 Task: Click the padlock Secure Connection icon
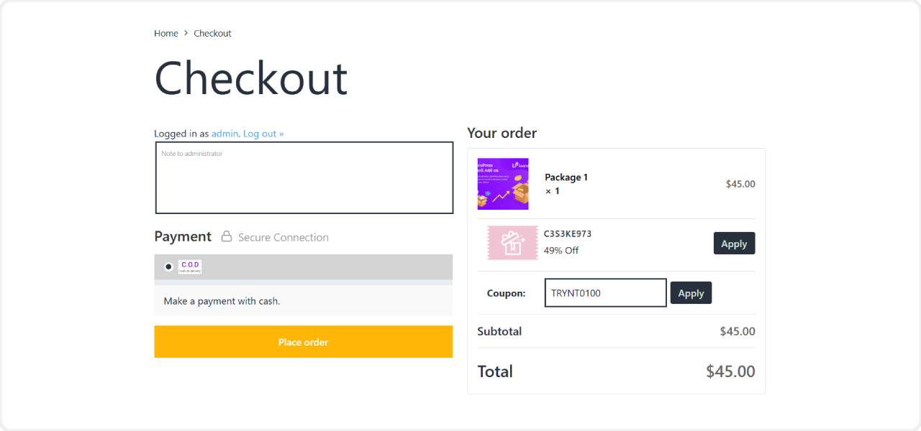click(227, 236)
